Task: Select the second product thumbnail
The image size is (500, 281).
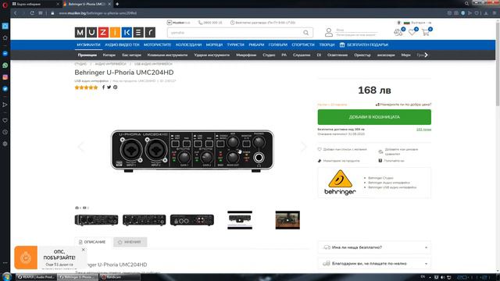Action: coord(144,220)
